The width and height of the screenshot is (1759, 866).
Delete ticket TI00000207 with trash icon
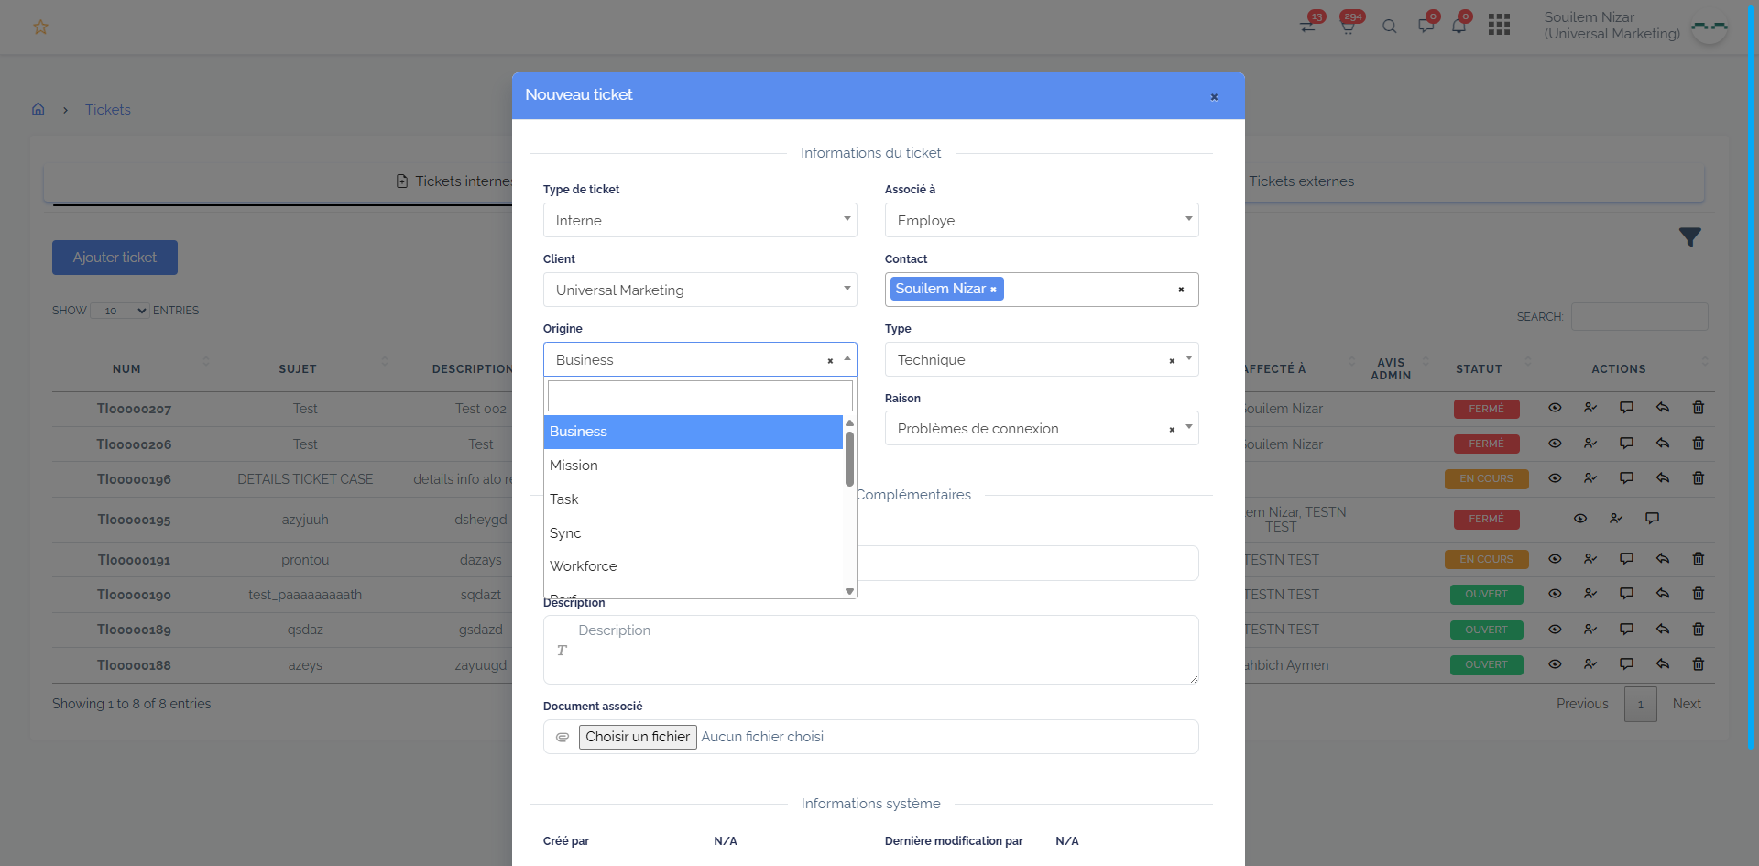(1698, 408)
